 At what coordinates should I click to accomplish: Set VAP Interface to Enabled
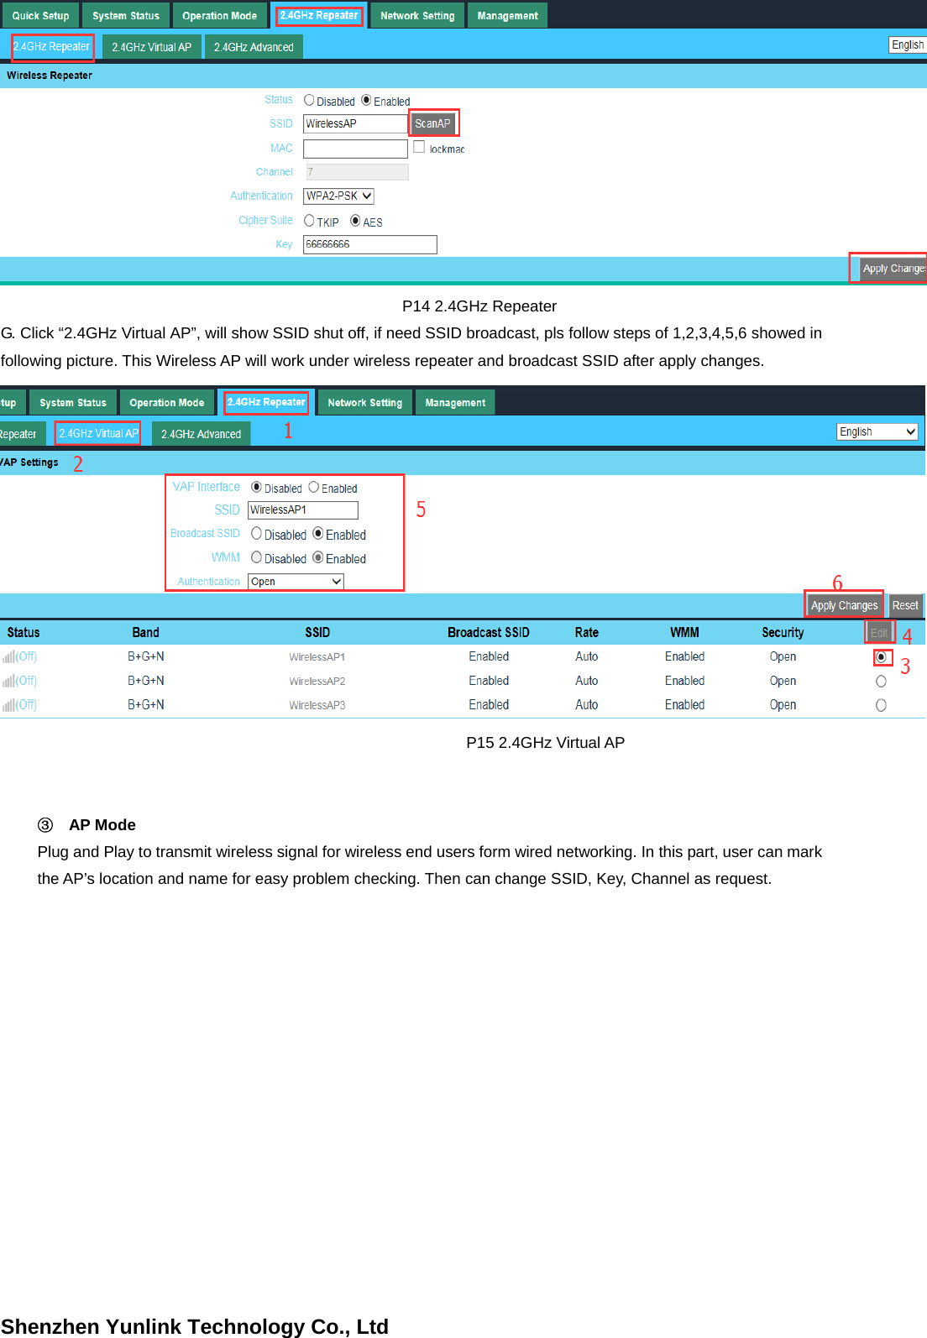coord(314,487)
